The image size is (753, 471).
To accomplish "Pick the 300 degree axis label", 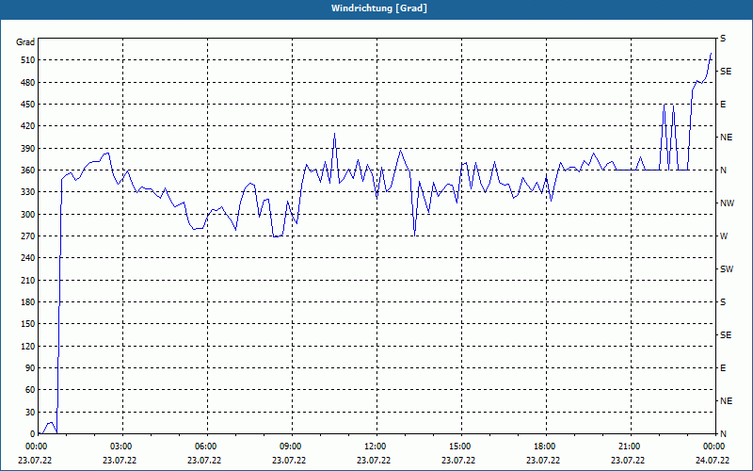I will click(27, 215).
